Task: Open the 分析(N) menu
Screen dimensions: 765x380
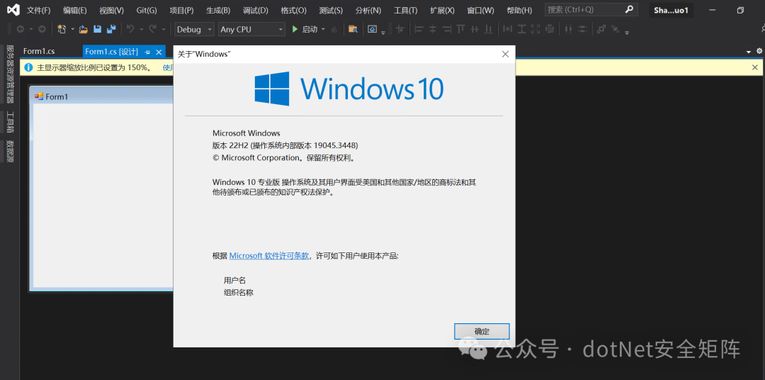Action: pos(368,10)
